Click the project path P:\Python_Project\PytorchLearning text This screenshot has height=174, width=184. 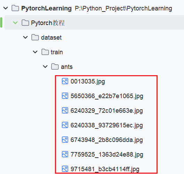click(x=123, y=8)
